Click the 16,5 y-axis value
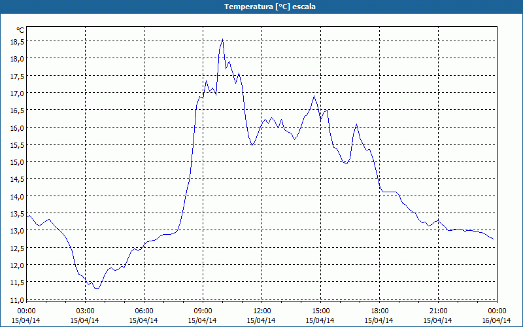The image size is (523, 327). pos(16,111)
